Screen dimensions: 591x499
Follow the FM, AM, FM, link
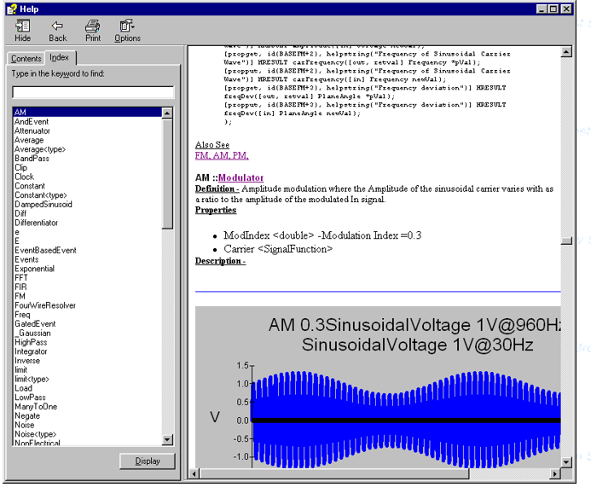click(x=222, y=155)
